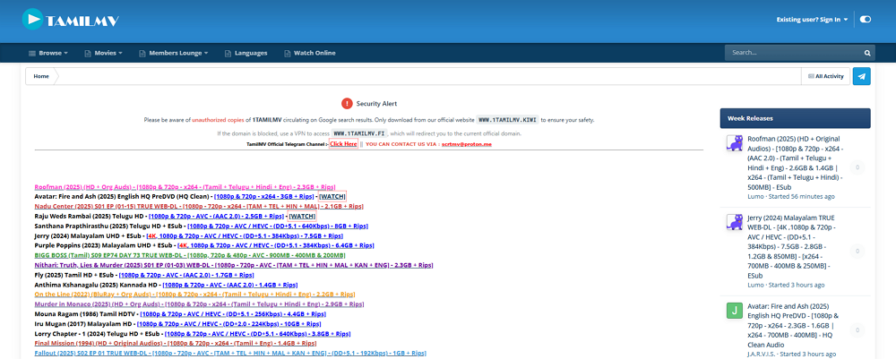This screenshot has height=359, width=896.
Task: Click the Watch Online icon in navbar
Action: pyautogui.click(x=287, y=54)
